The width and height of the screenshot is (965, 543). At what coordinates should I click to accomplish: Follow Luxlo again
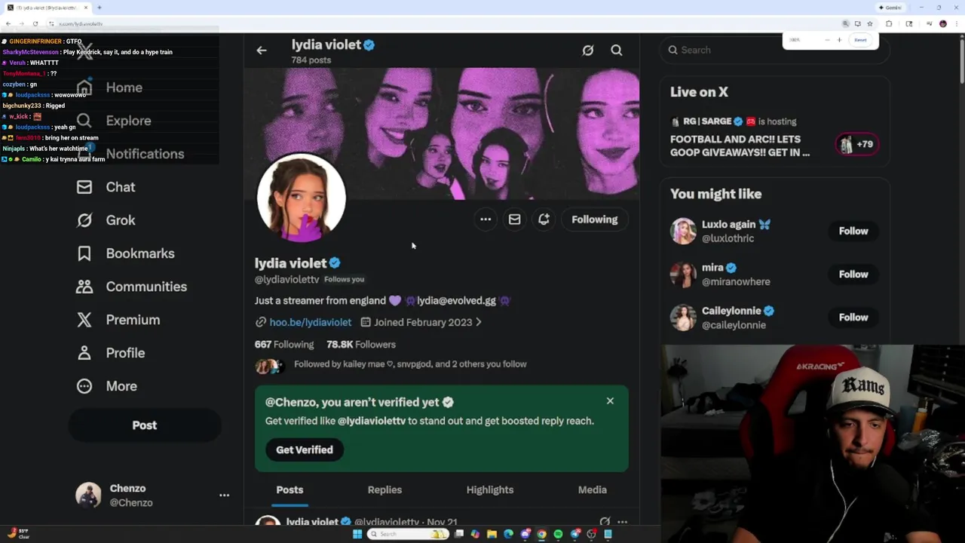coord(853,231)
